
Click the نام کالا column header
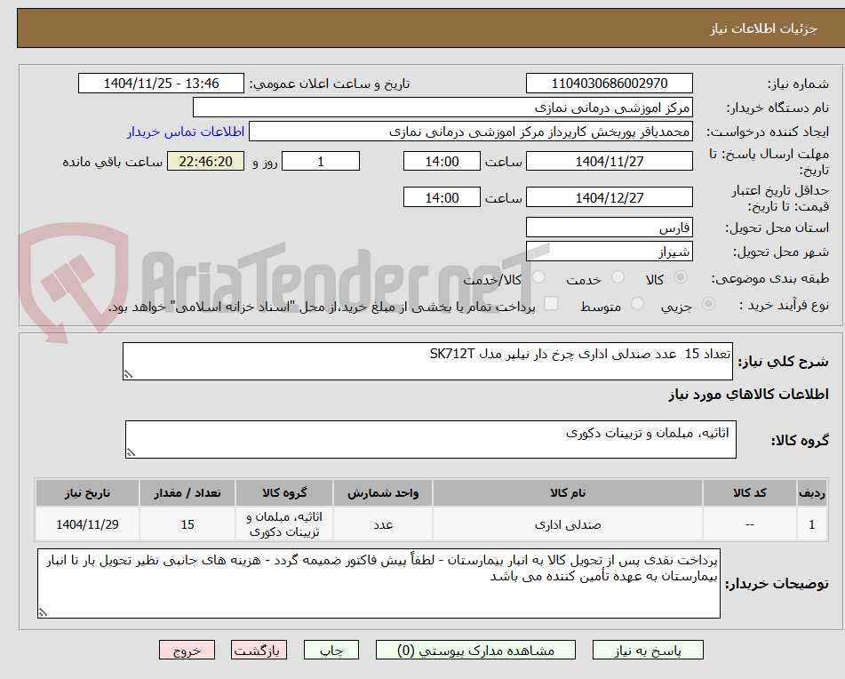568,493
